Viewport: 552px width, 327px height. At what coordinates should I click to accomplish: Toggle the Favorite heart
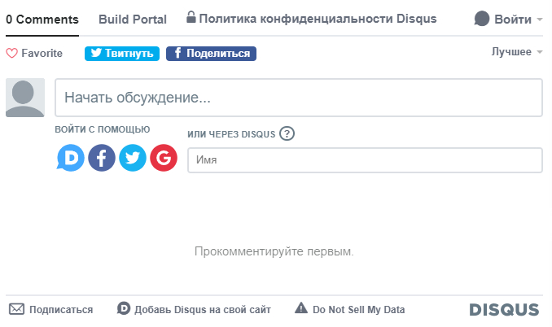[x=34, y=53]
